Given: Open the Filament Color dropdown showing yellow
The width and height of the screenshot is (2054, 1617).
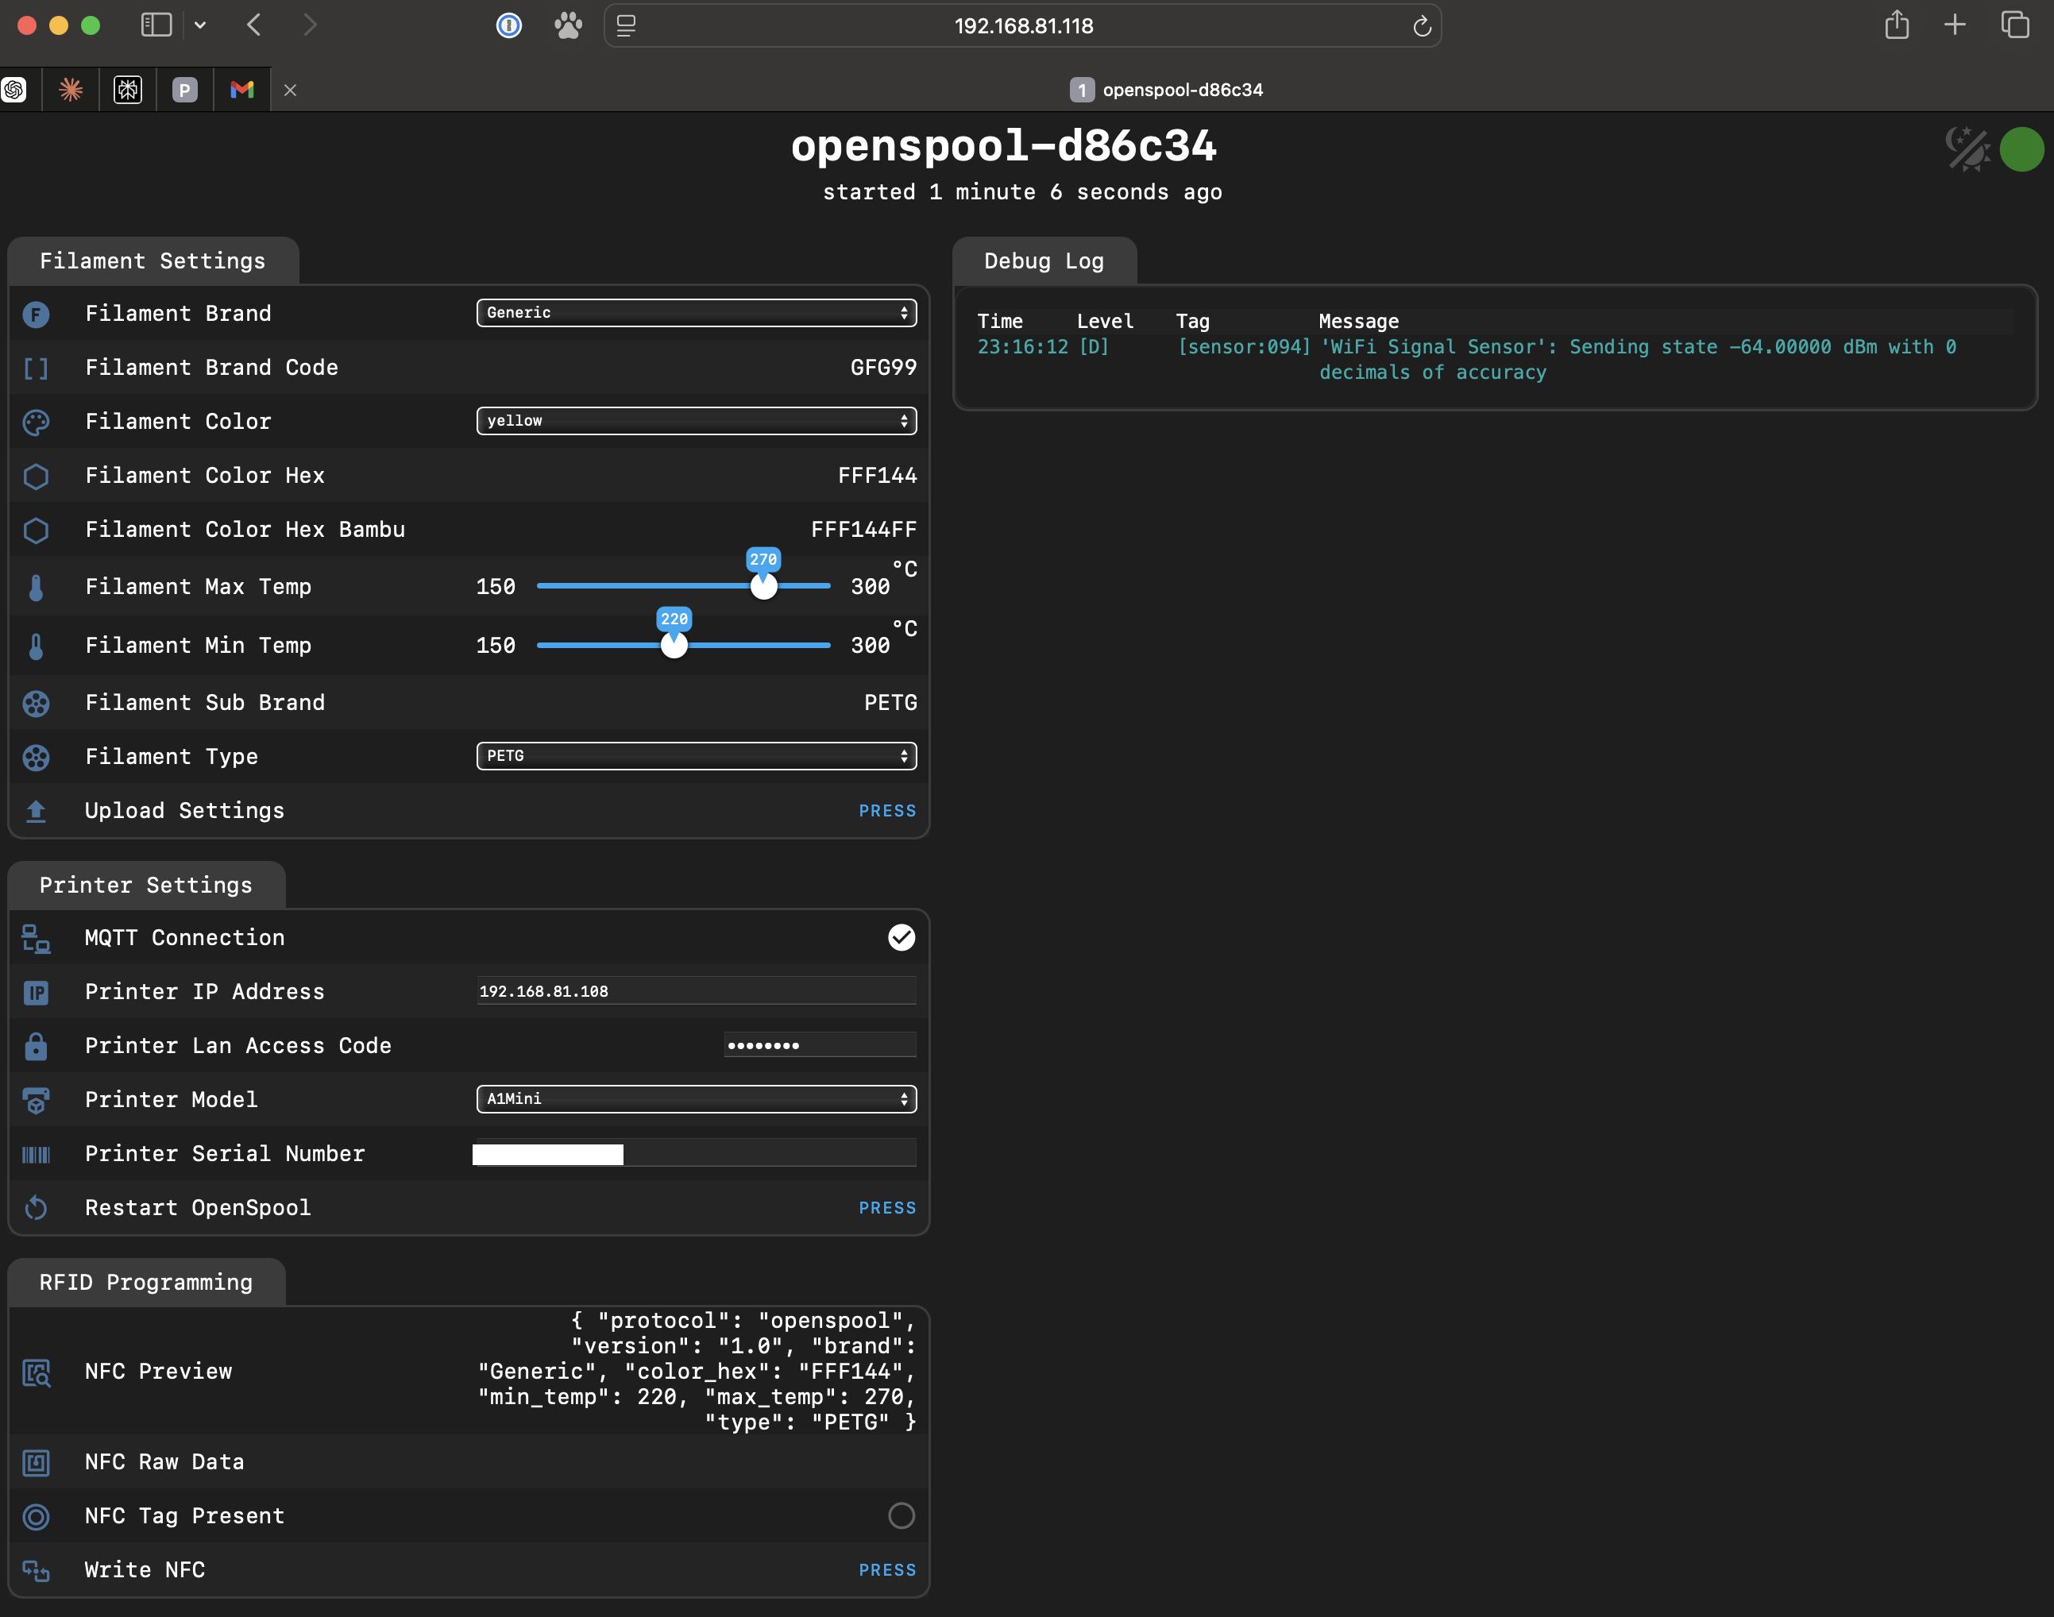Looking at the screenshot, I should [x=696, y=420].
